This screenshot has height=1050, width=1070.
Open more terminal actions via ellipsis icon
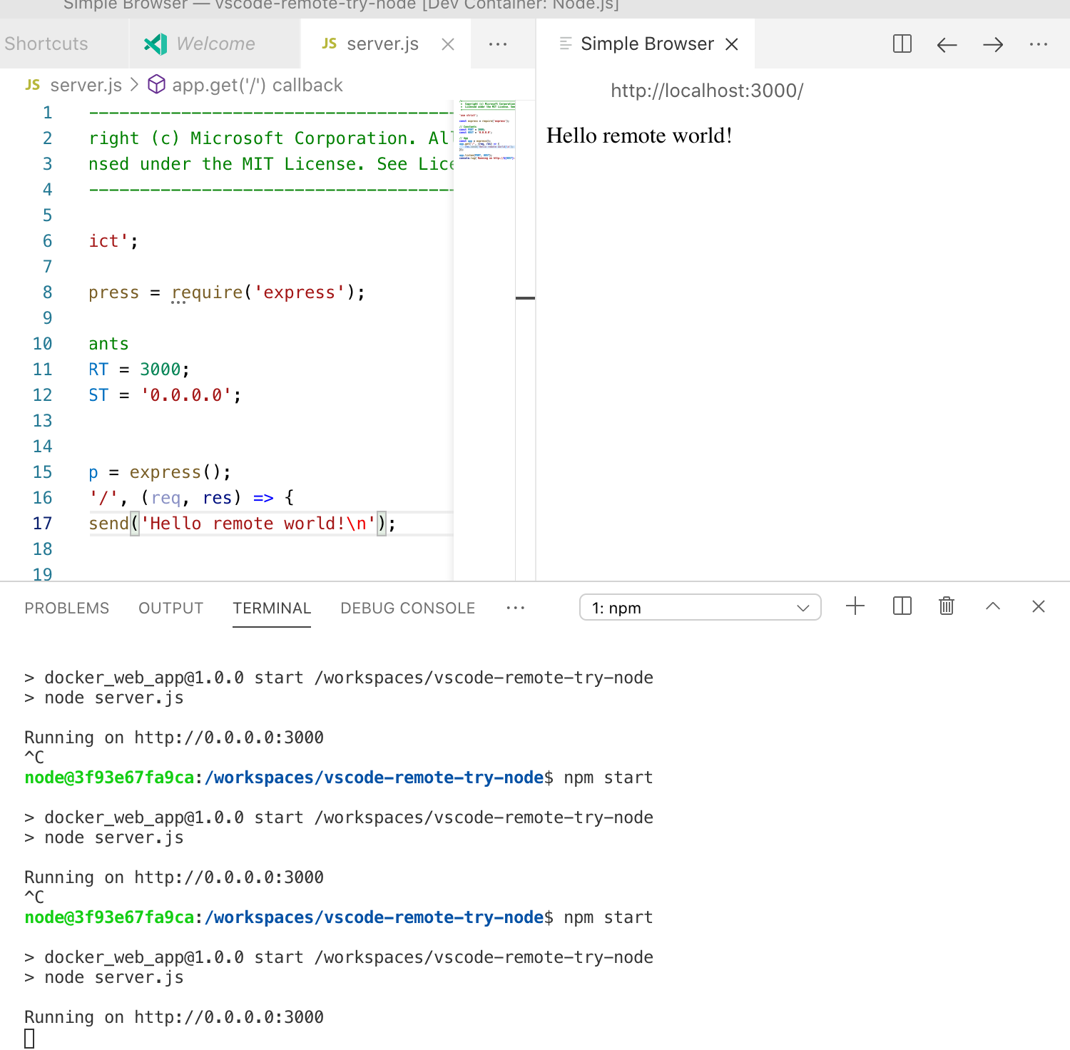pos(515,608)
